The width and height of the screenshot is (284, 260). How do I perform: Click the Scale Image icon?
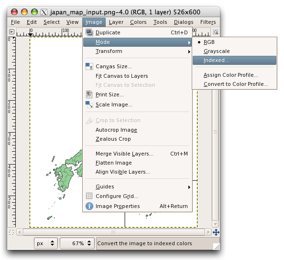click(x=89, y=104)
